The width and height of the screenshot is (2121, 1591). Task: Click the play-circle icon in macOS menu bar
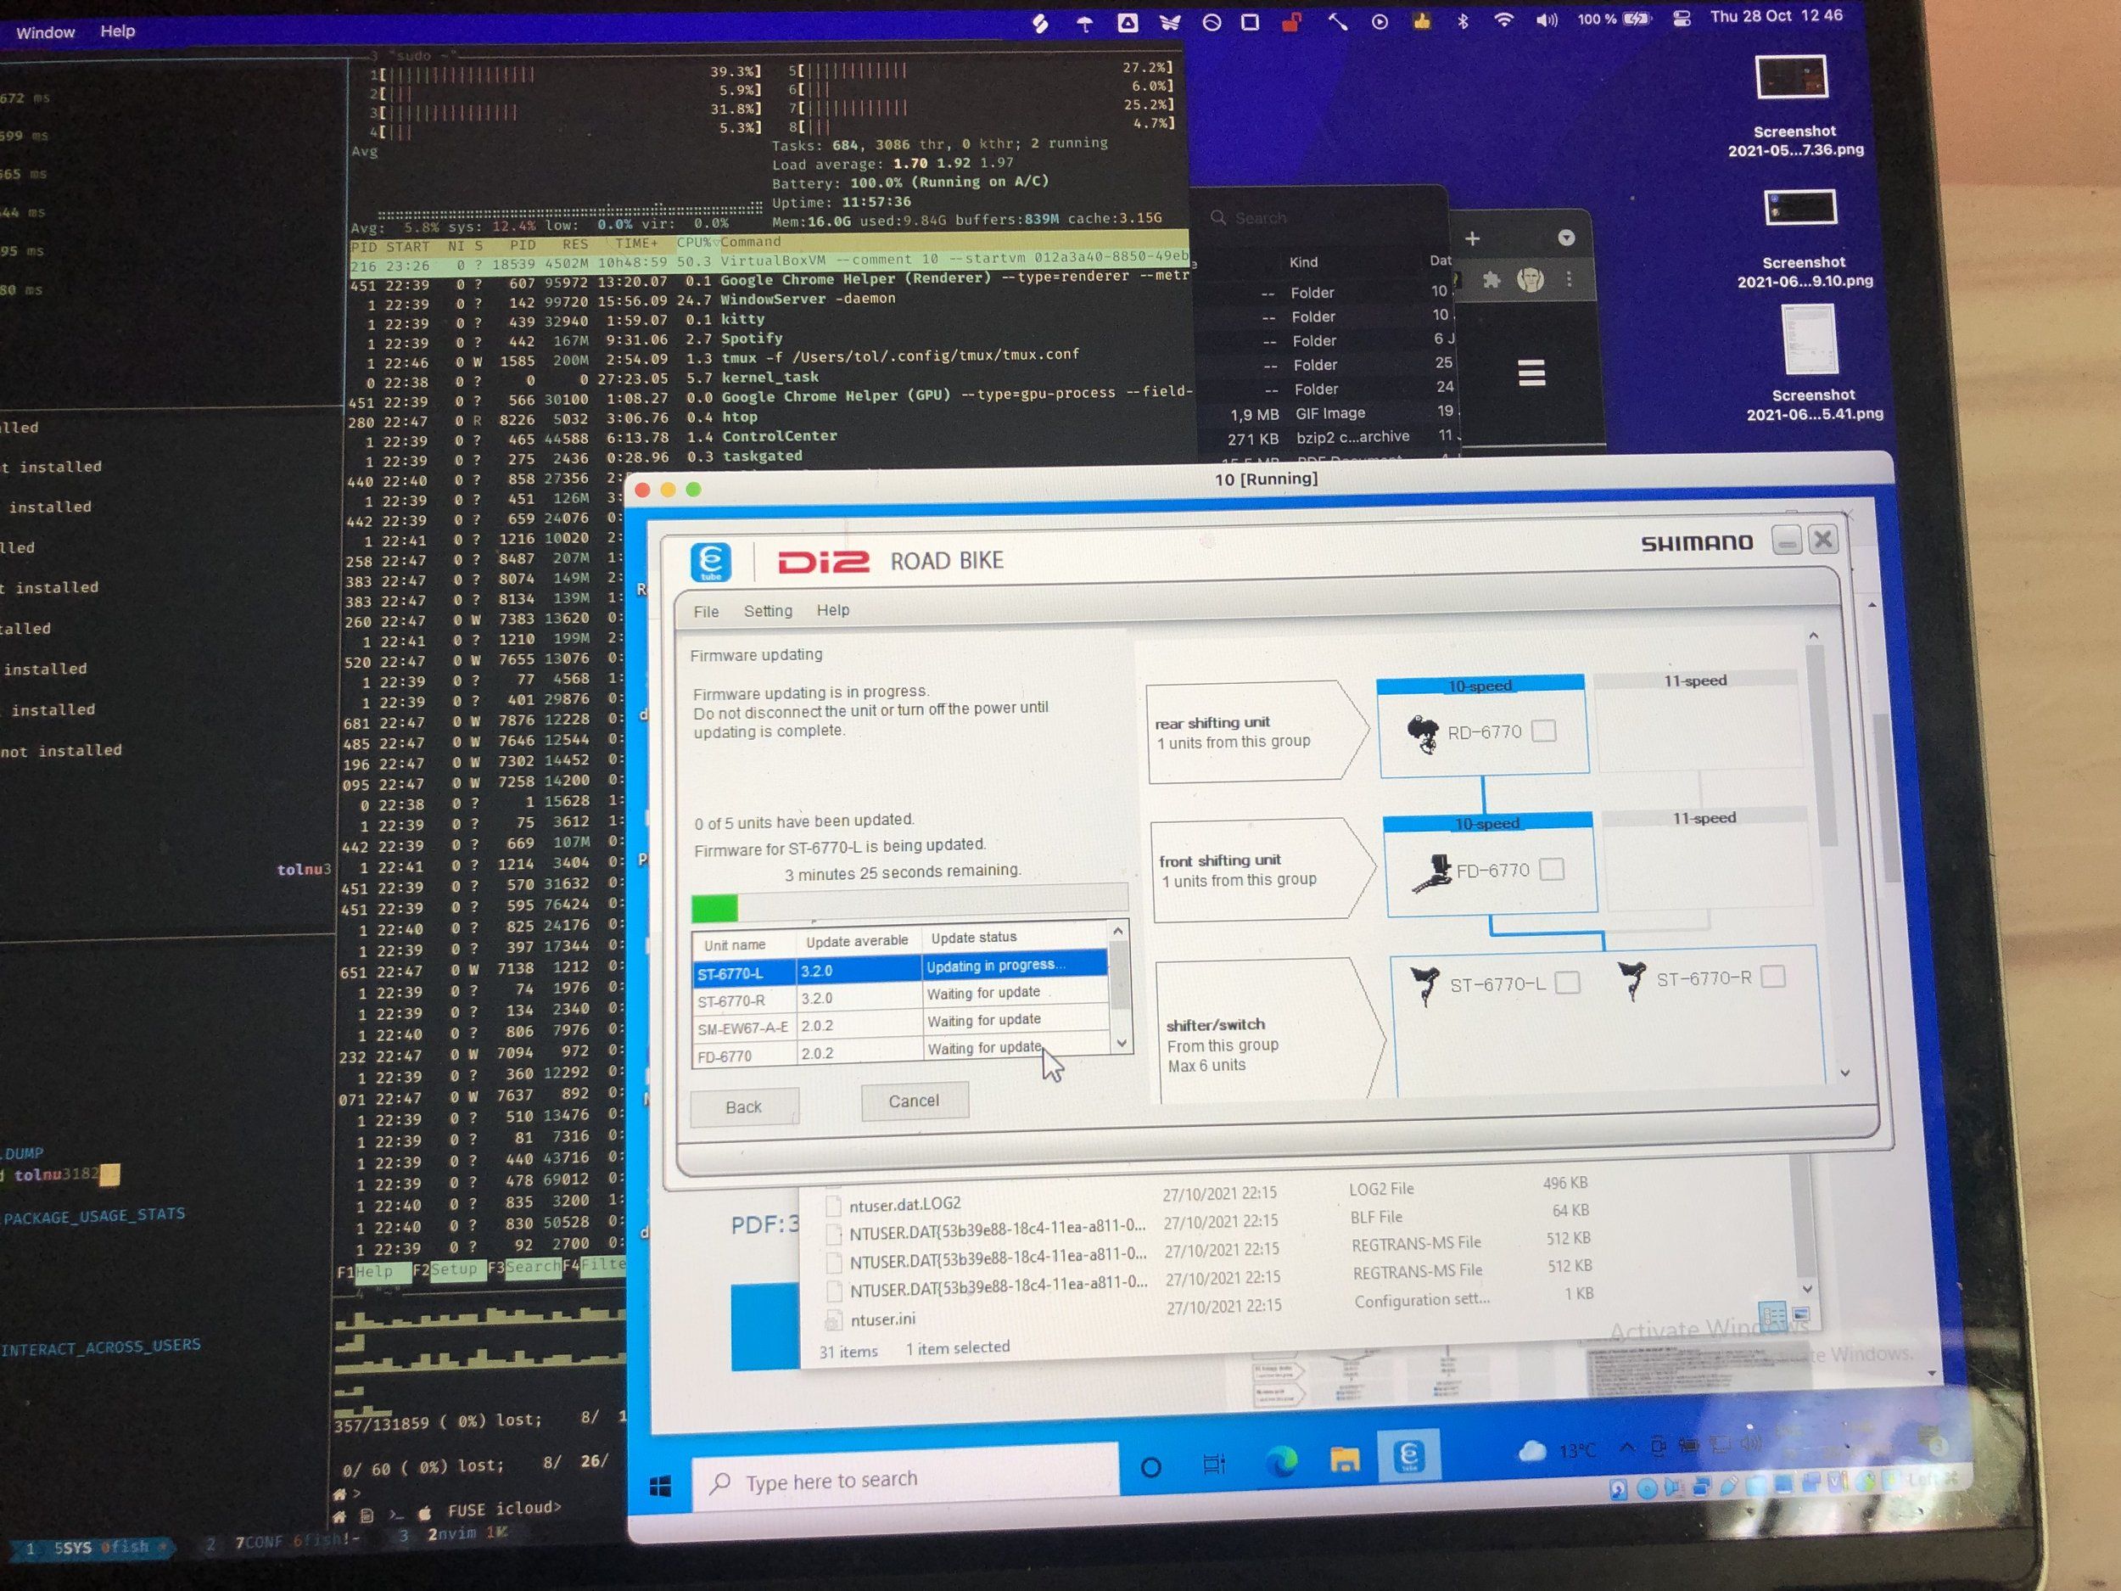[1379, 21]
